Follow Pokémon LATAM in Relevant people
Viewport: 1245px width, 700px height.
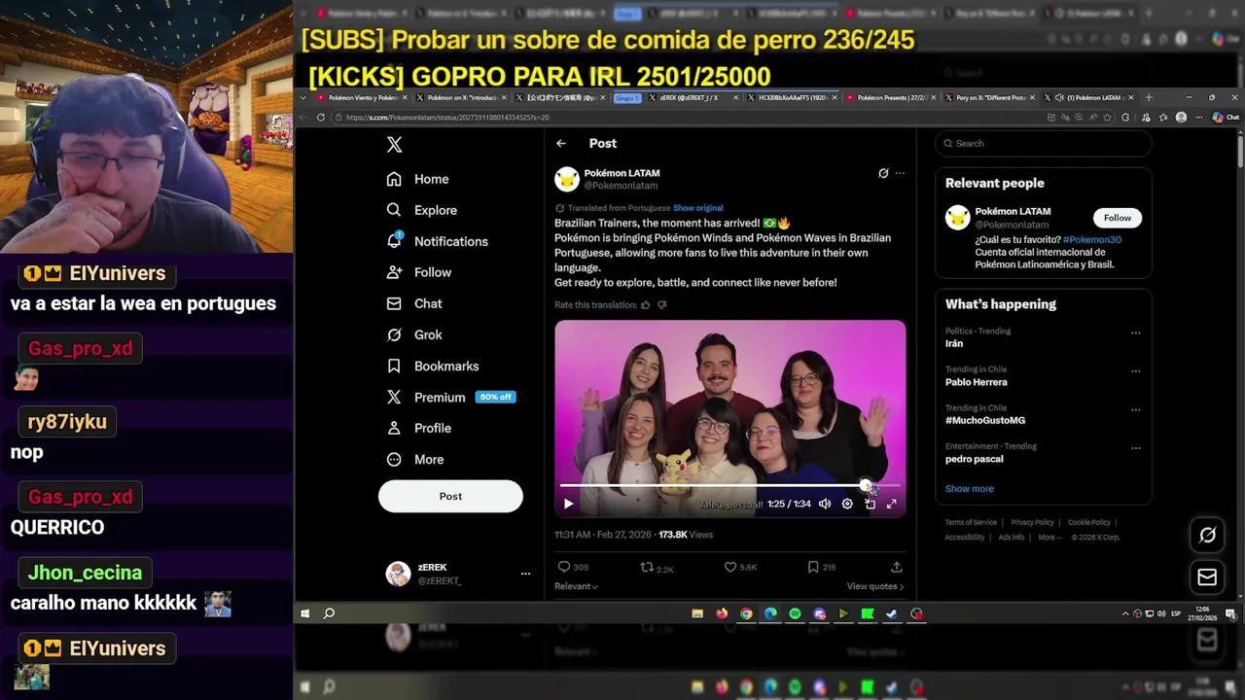pyautogui.click(x=1117, y=218)
